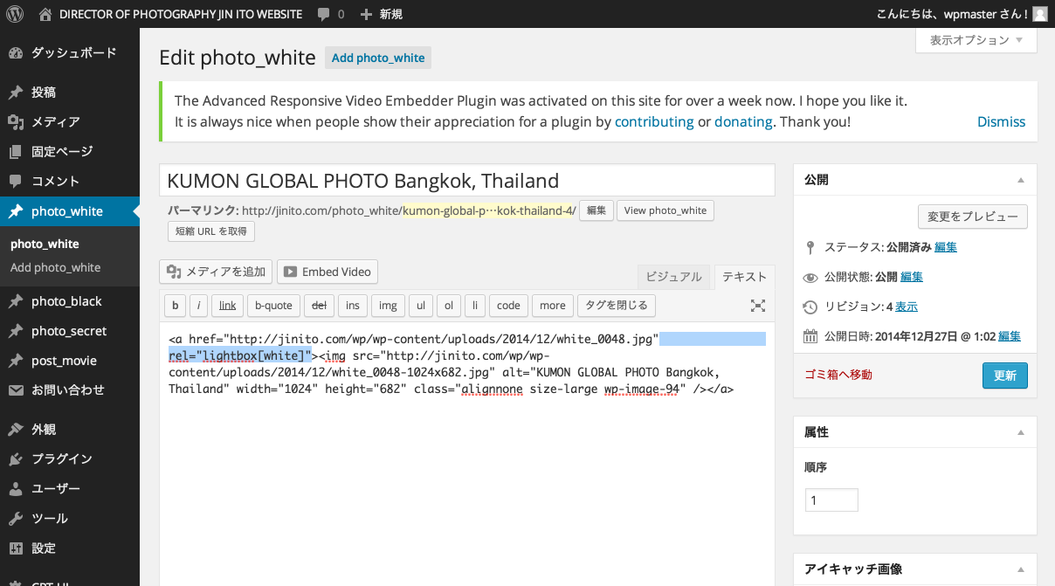Click the b-quote quicktag button
The width and height of the screenshot is (1055, 586).
[x=273, y=306]
